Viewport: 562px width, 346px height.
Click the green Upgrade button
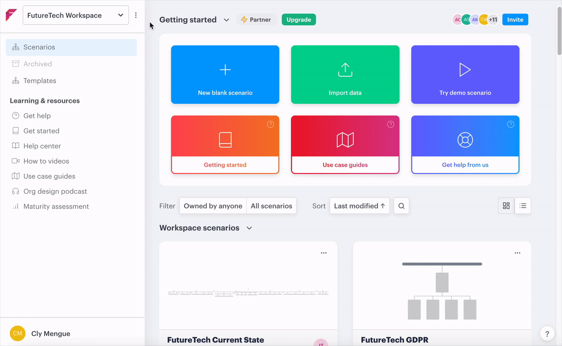pos(299,20)
